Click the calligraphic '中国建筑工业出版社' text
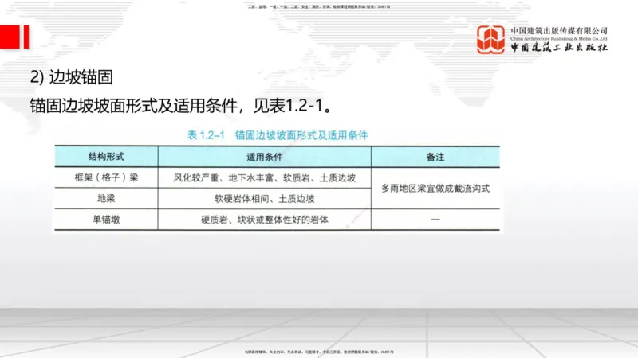The image size is (638, 358). [559, 47]
